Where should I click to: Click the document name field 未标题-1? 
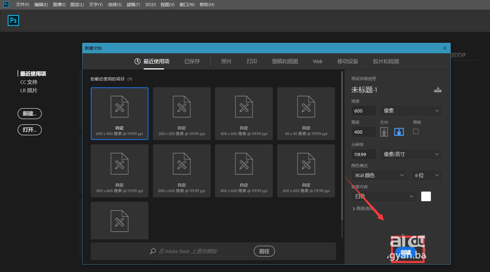pyautogui.click(x=391, y=90)
